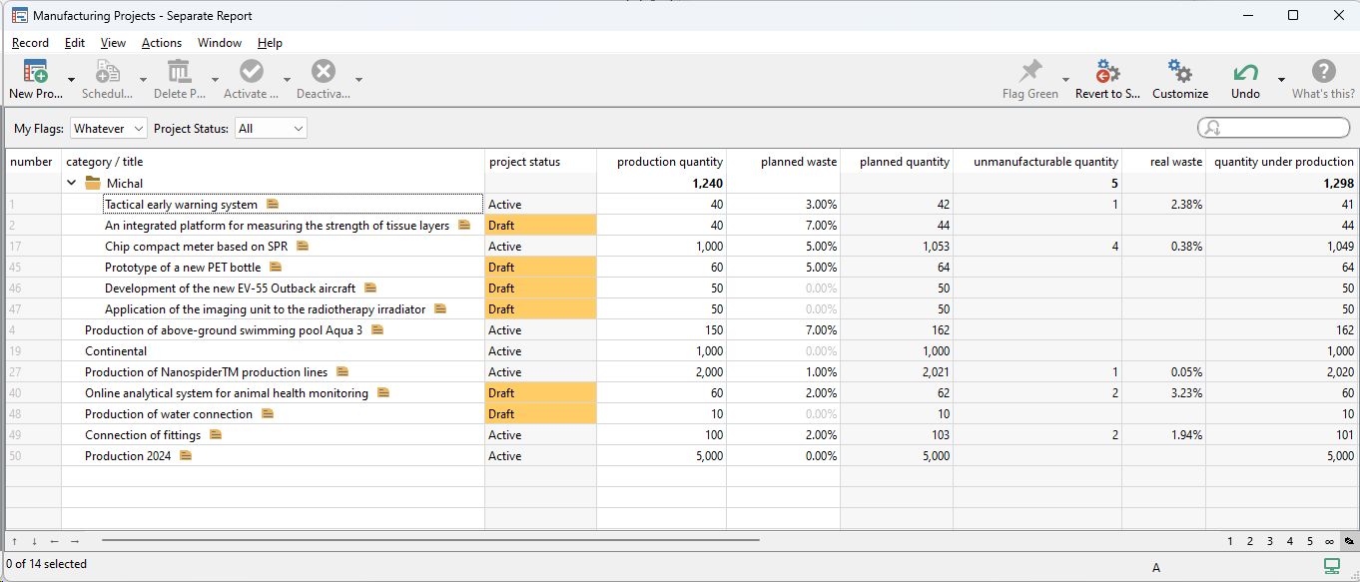Viewport: 1360px width, 582px height.
Task: Click the Undo arrow icon
Action: [1245, 72]
